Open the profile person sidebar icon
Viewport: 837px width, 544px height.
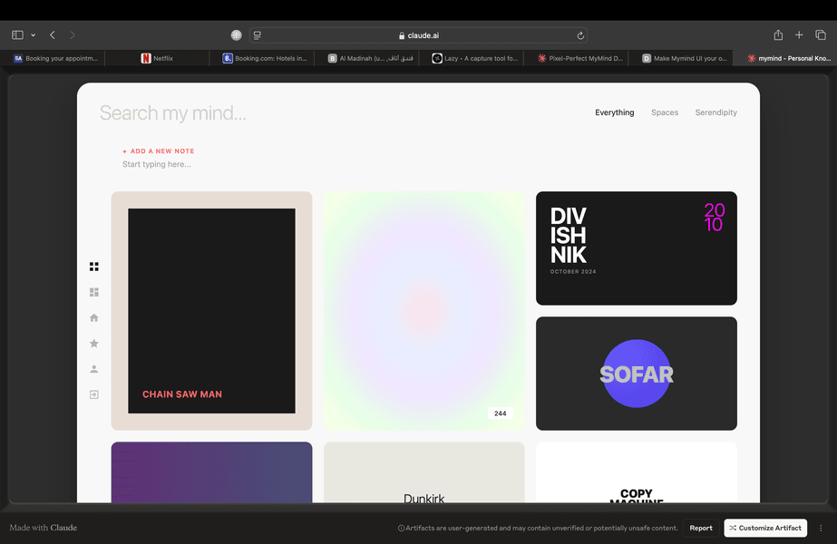tap(94, 369)
